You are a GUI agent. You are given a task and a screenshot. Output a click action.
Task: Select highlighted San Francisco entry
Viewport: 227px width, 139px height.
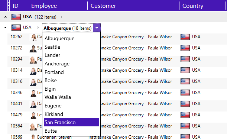(x=71, y=122)
